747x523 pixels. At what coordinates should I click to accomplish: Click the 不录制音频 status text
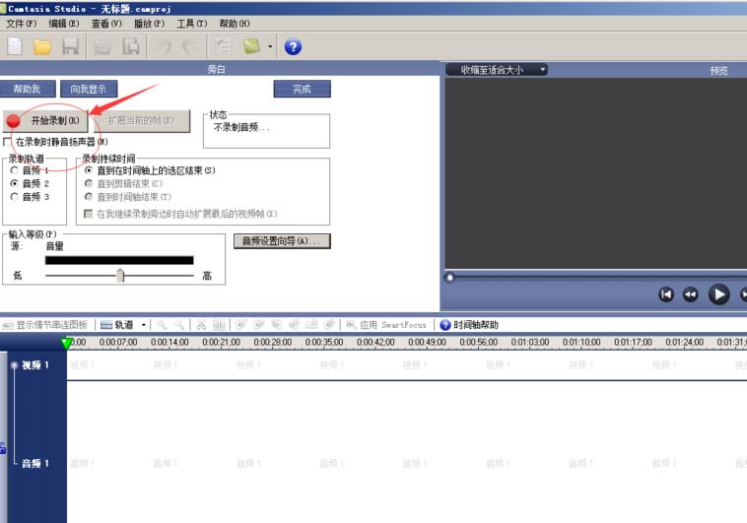(x=241, y=128)
